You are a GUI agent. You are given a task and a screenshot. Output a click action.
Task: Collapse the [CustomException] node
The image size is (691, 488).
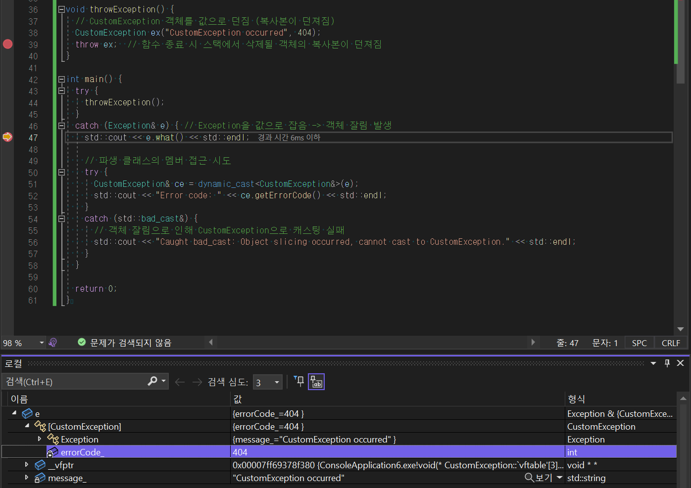(x=27, y=426)
